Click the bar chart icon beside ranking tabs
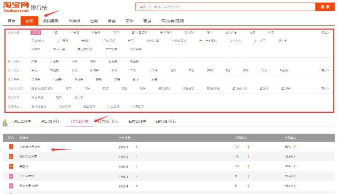The width and height of the screenshot is (338, 194). coord(6,123)
